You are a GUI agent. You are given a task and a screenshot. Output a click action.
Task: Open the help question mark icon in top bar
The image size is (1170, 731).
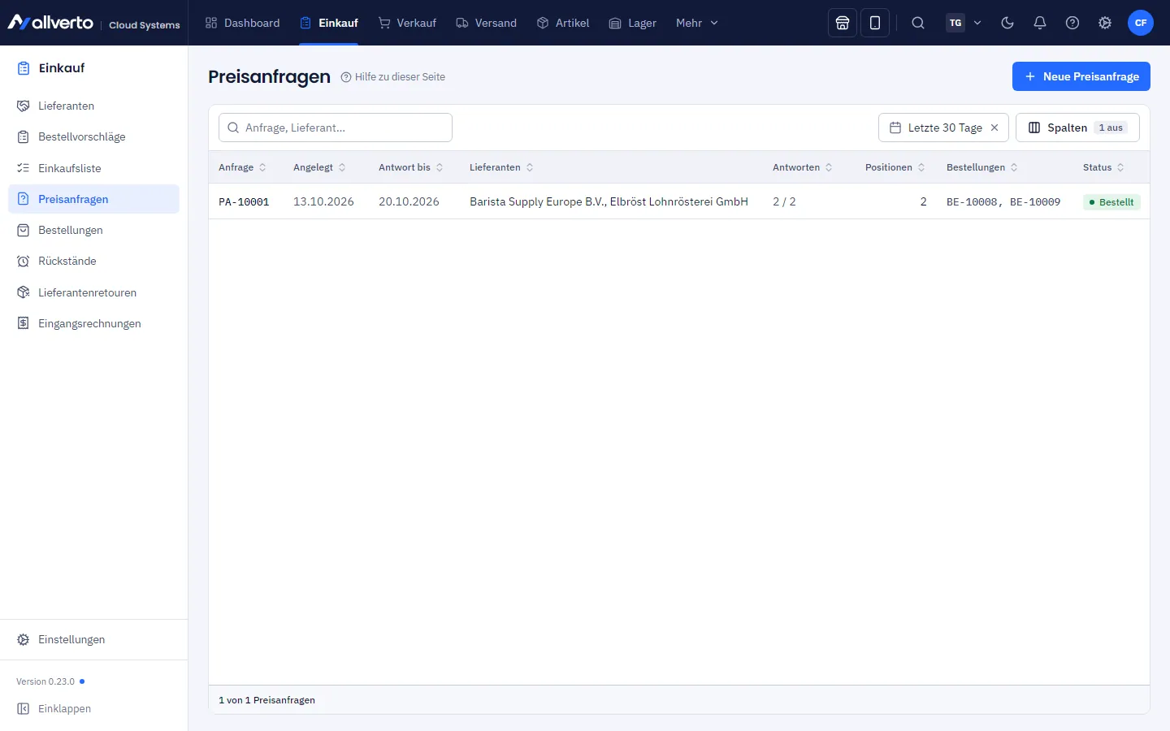pyautogui.click(x=1072, y=23)
